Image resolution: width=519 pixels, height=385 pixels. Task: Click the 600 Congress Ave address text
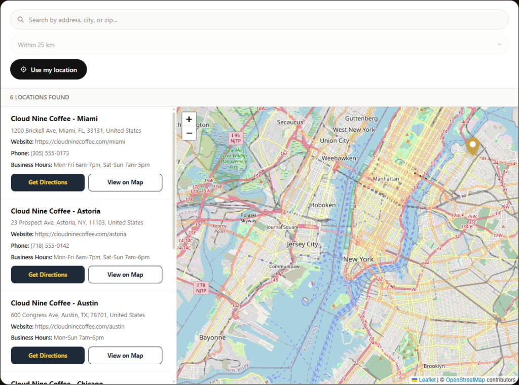pyautogui.click(x=78, y=315)
